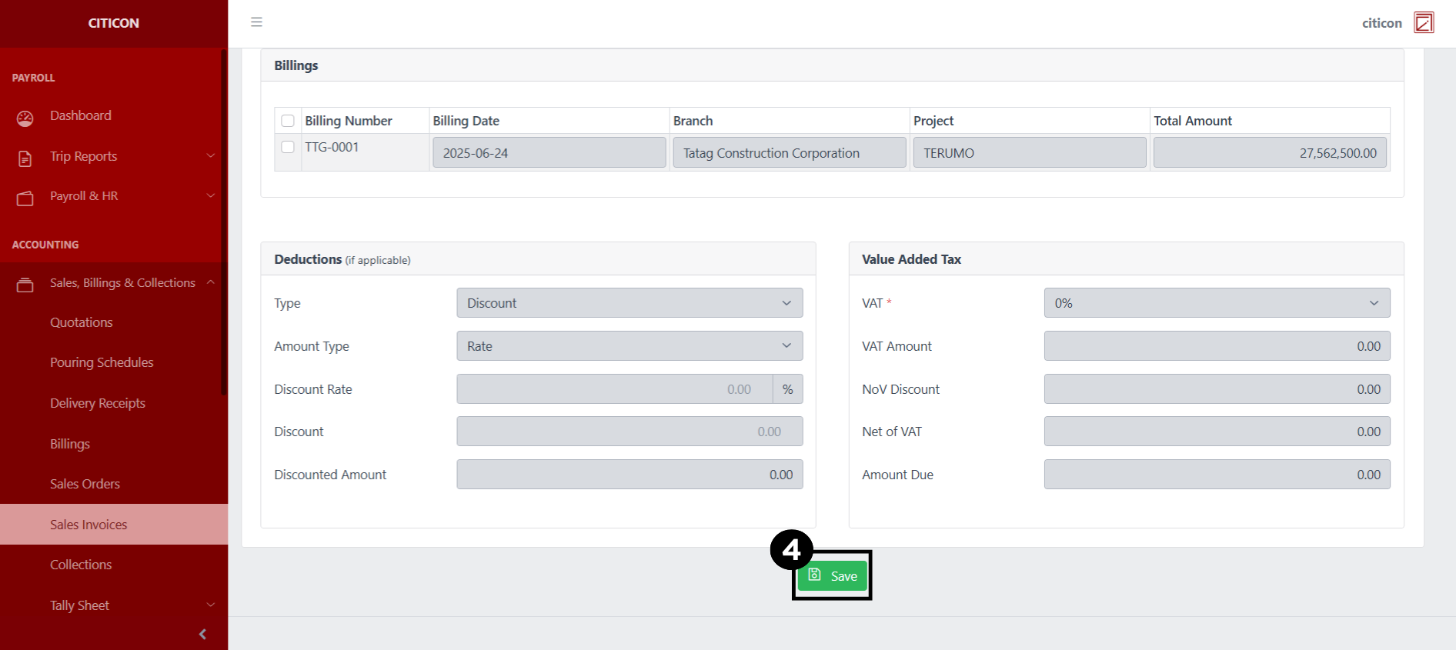
Task: Click the Net of VAT field
Action: click(x=1217, y=432)
